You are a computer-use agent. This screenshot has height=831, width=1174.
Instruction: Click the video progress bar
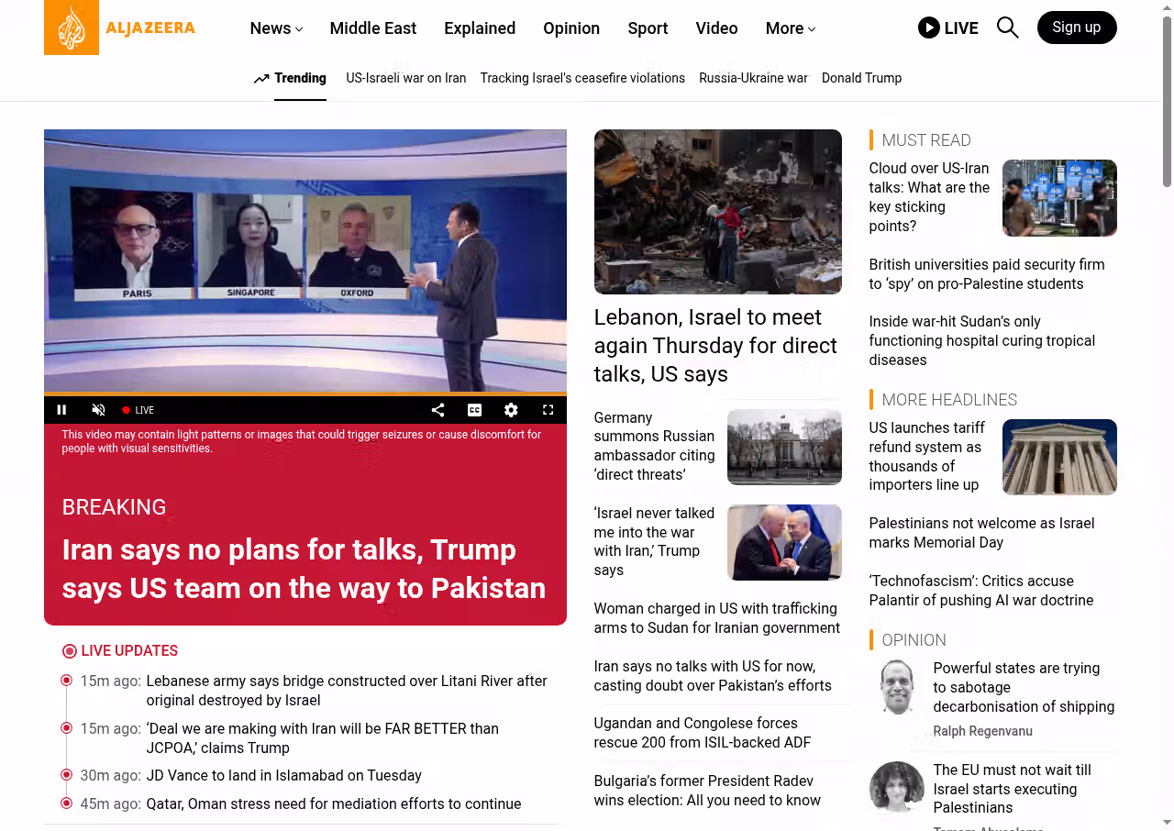[305, 394]
